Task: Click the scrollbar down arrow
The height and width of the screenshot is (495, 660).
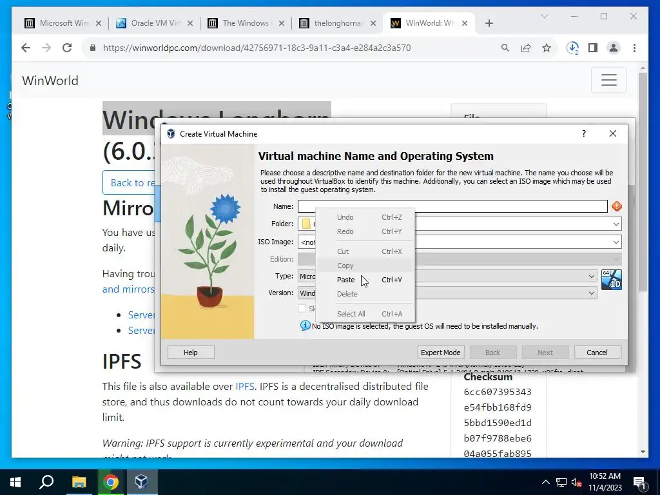Action: (x=643, y=452)
